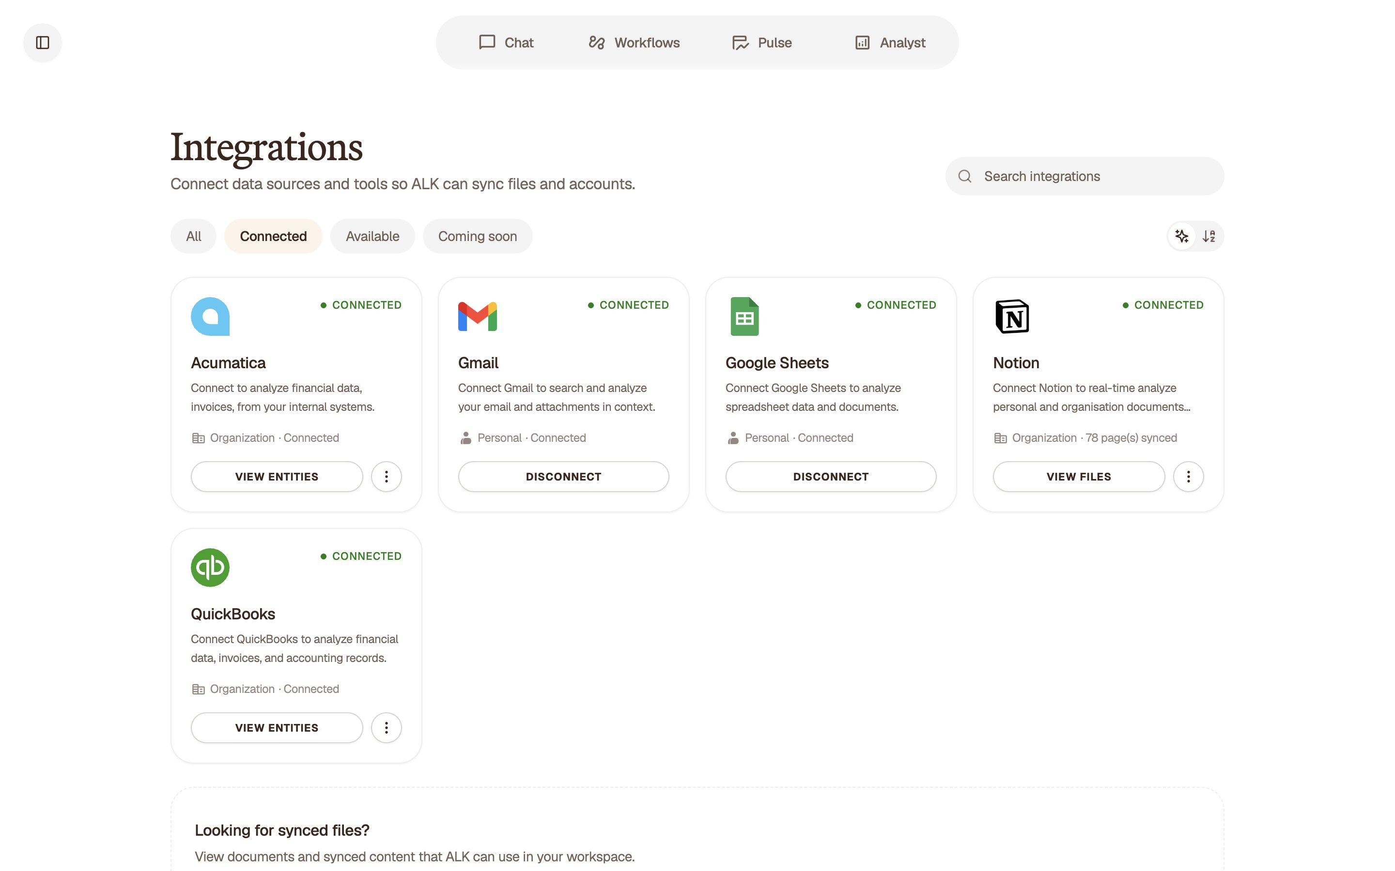Open QuickBooks more options menu

point(386,728)
